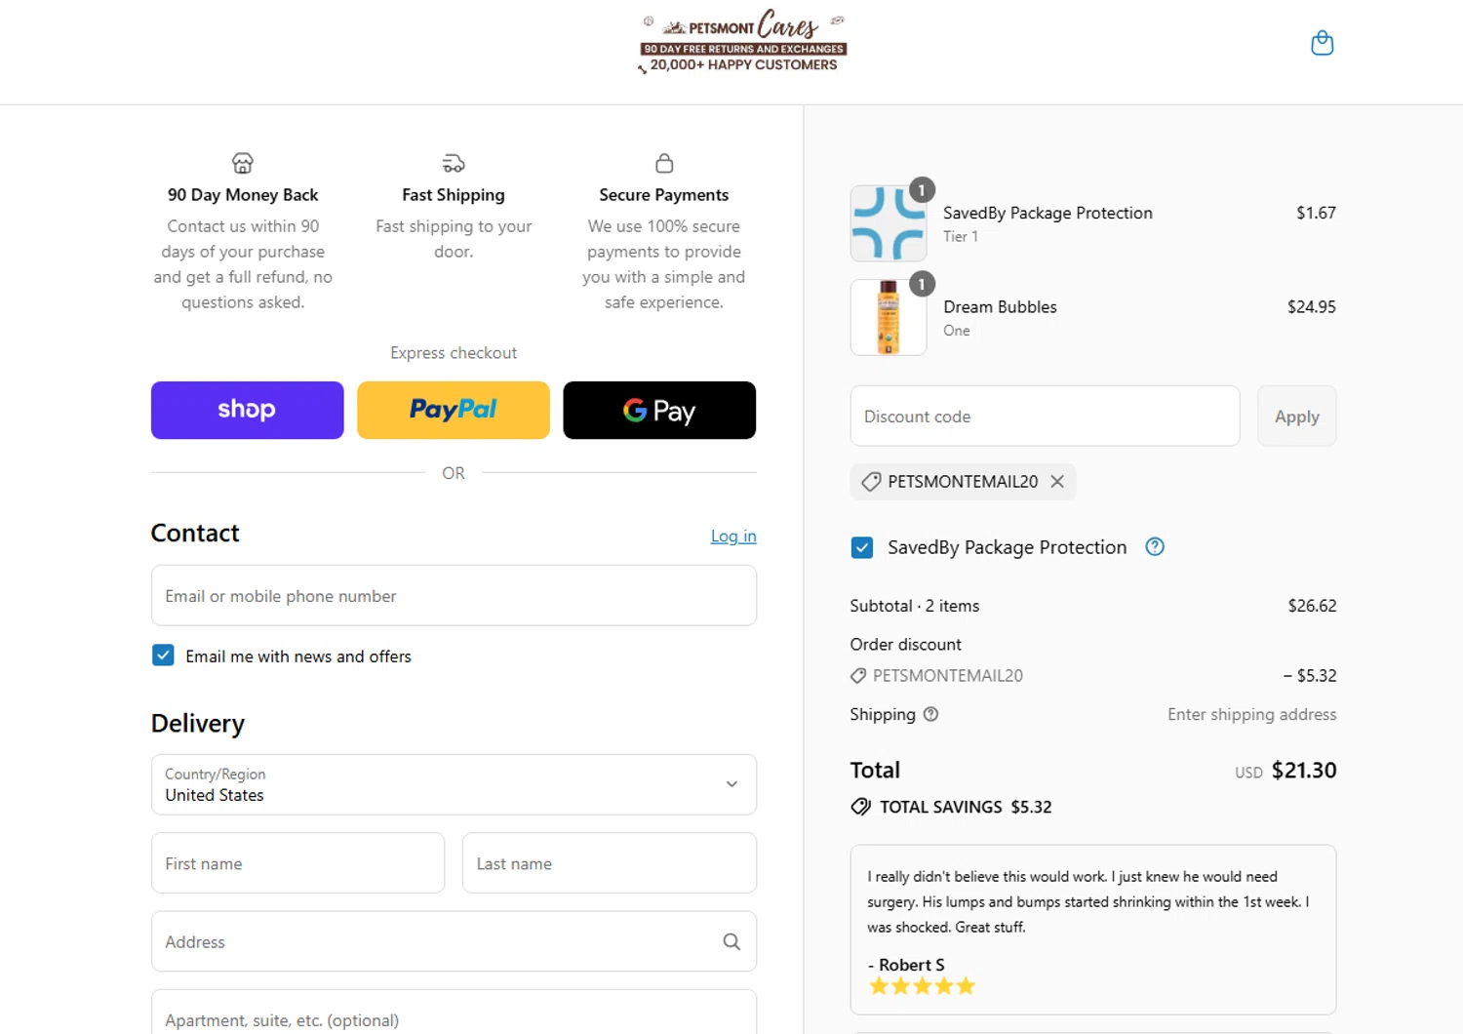Click the Dream Bubbles product name
Viewport: 1463px width, 1034px height.
(x=1000, y=307)
